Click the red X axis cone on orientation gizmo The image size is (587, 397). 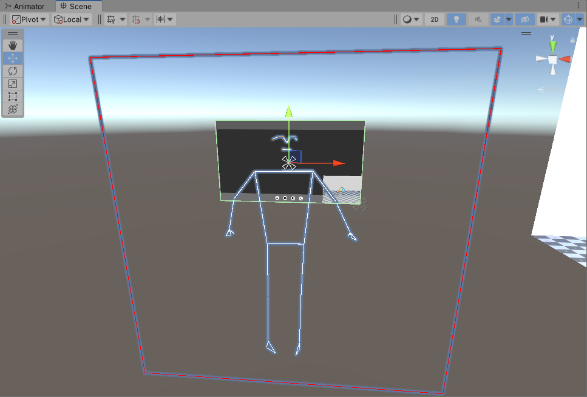tap(565, 59)
